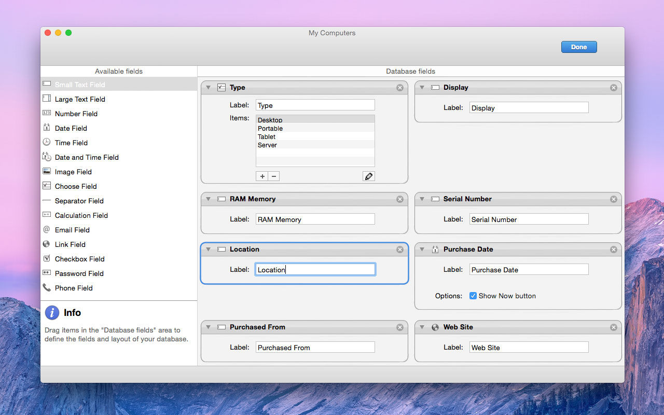Viewport: 664px width, 415px height.
Task: Click the Link Field globe icon
Action: coord(47,244)
